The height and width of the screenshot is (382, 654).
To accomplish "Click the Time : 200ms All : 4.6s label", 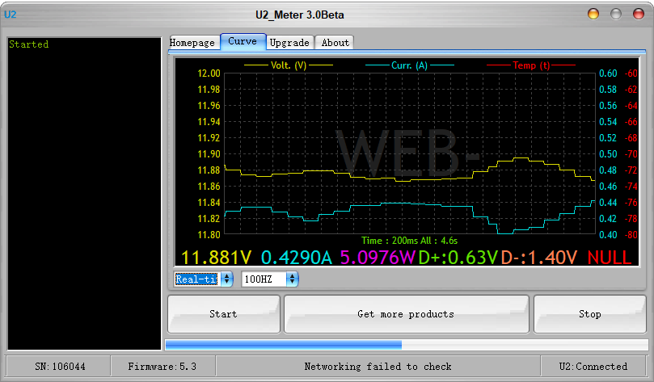I will coord(409,241).
